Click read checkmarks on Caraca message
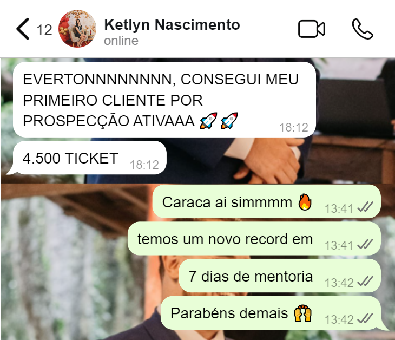This screenshot has height=340, width=395. coord(365,207)
